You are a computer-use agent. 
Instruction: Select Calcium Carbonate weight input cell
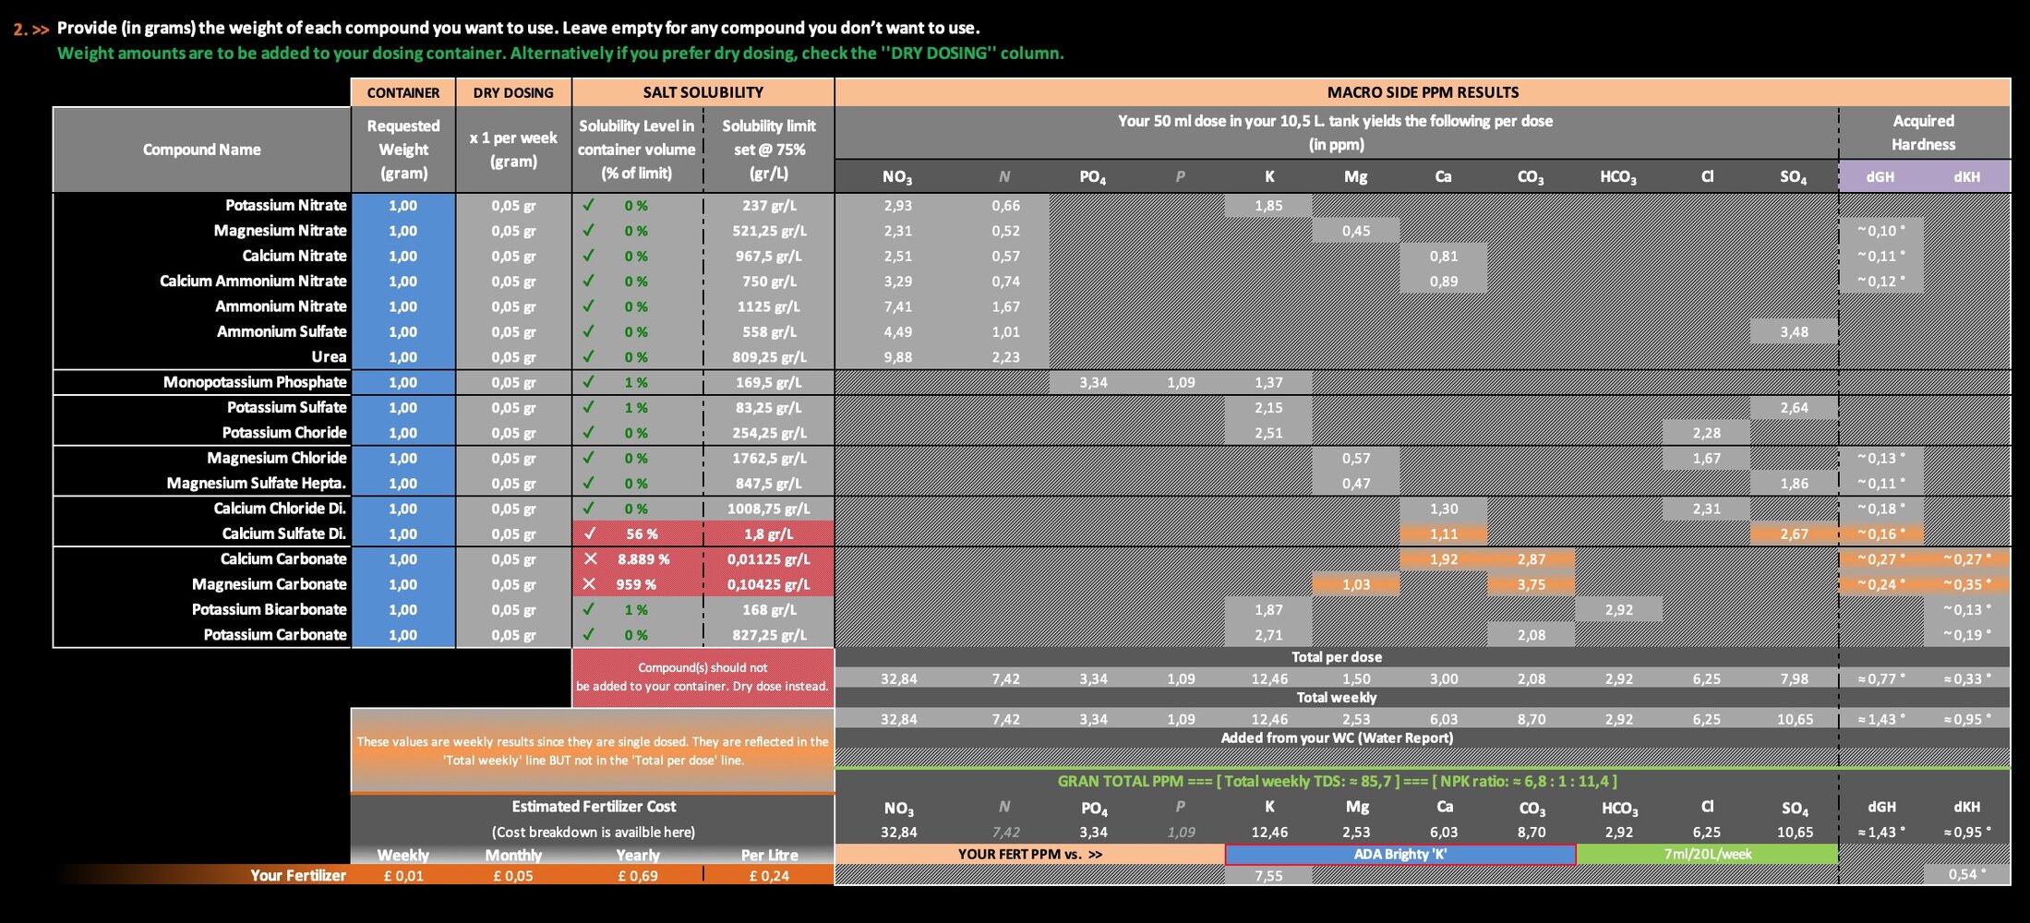403,559
